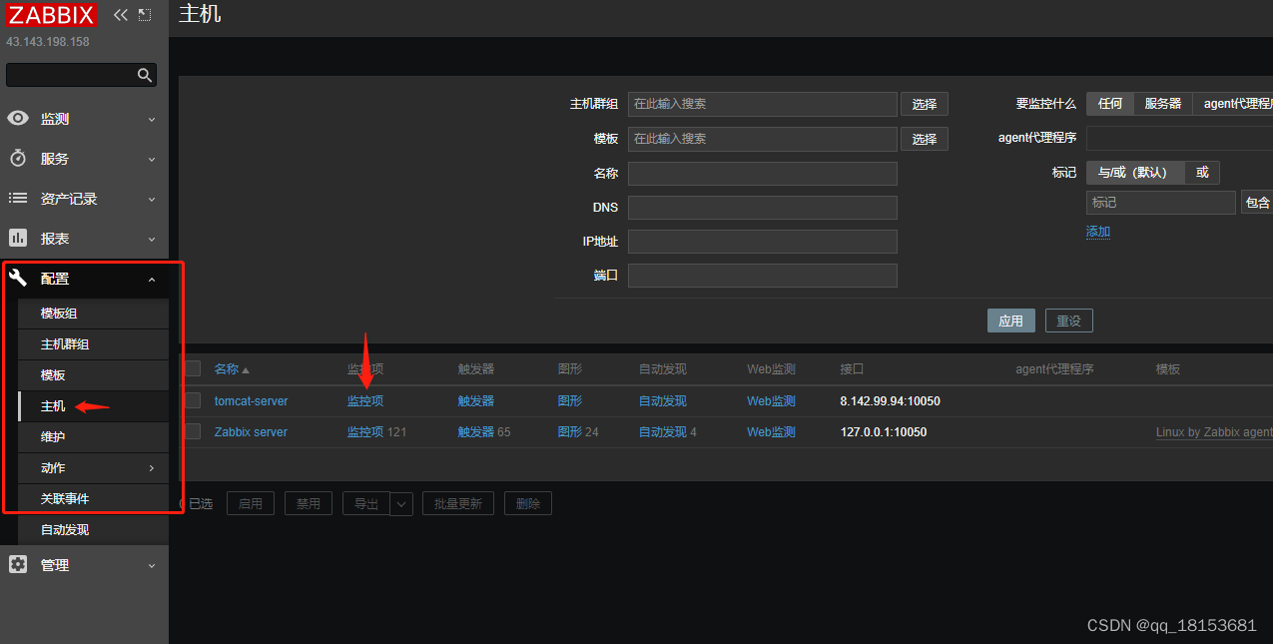Click the IP地址 filter input
This screenshot has height=644, width=1273.
click(763, 242)
